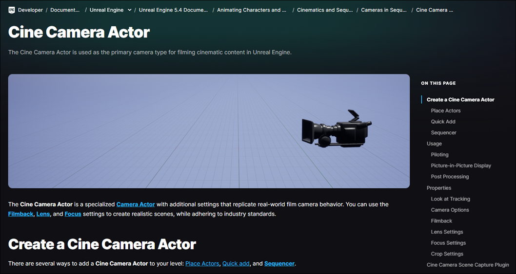Jump to Properties section in sidebar
The width and height of the screenshot is (516, 274).
click(x=438, y=188)
